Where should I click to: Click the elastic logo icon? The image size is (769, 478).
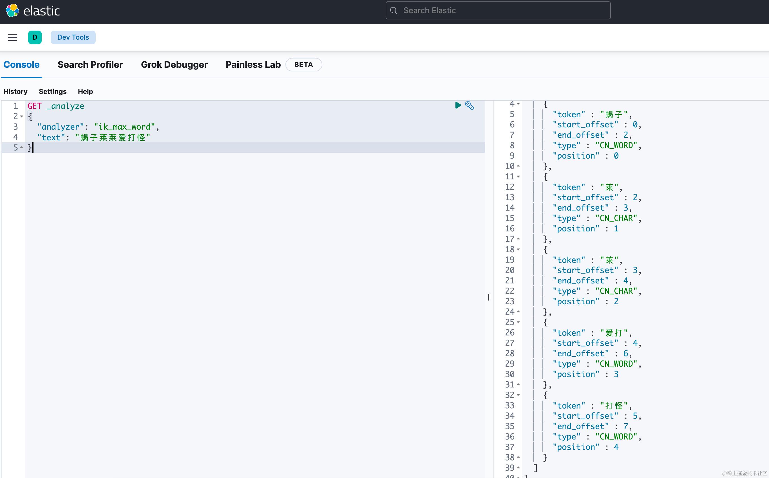12,11
